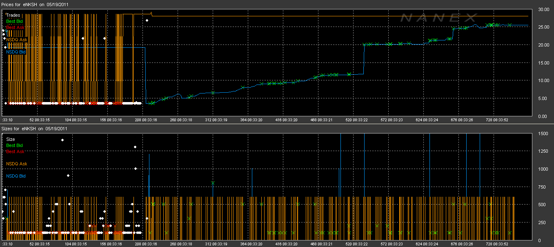The height and width of the screenshot is (247, 554).
Task: Select 'Best Bid' legend label in Sizes chart
Action: [x=15, y=145]
